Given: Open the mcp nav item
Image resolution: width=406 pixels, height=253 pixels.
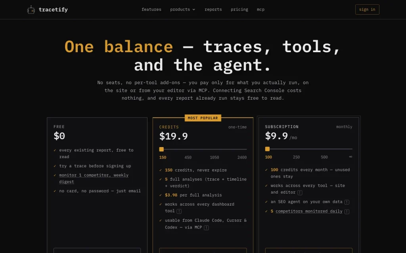Looking at the screenshot, I should (260, 9).
